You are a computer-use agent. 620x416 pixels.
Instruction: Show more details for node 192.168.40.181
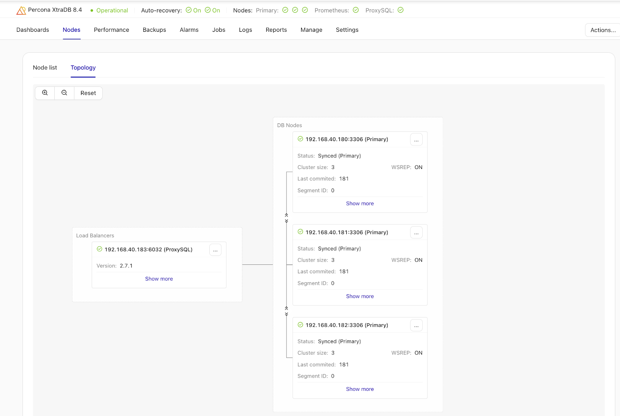[x=360, y=296]
